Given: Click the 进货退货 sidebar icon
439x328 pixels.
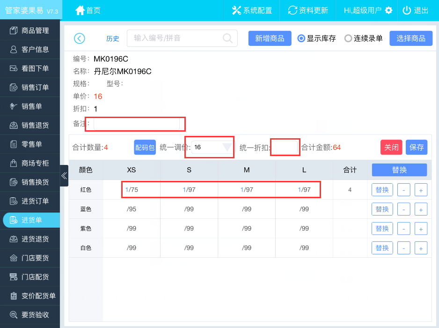Looking at the screenshot, I should (x=14, y=239).
